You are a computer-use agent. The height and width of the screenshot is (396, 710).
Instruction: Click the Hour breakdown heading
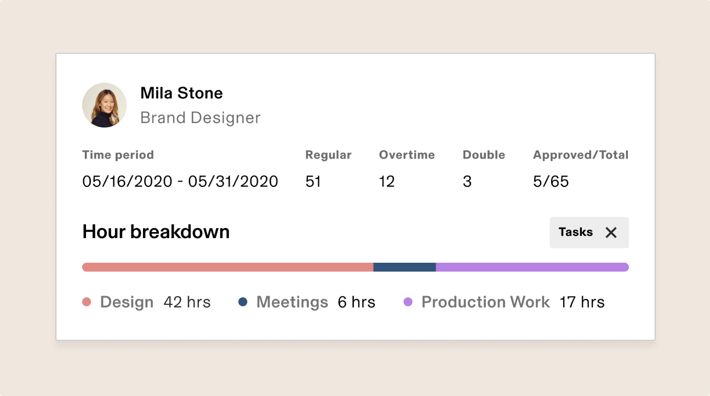156,231
